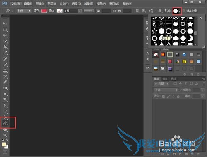The image size is (207, 157).
Task: Pick the solid diamond shape
Action: 183,38
